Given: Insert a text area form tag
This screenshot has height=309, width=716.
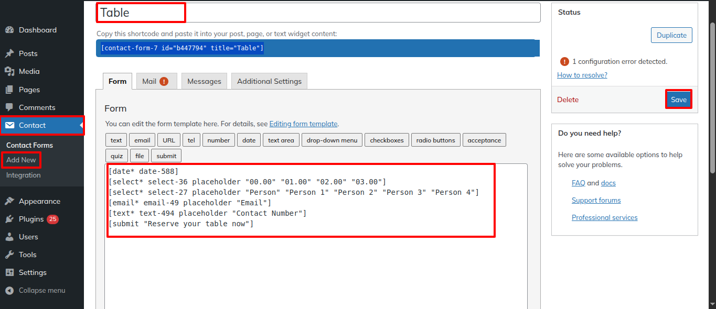Looking at the screenshot, I should [x=281, y=140].
